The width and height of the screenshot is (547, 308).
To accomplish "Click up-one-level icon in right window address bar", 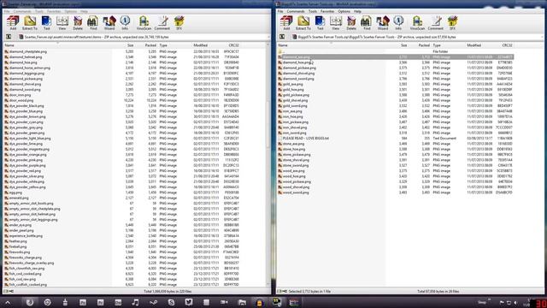I will [x=282, y=37].
